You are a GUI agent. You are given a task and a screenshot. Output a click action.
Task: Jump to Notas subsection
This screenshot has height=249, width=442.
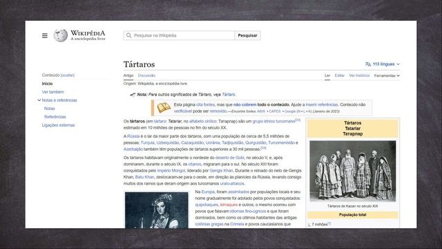coord(50,109)
